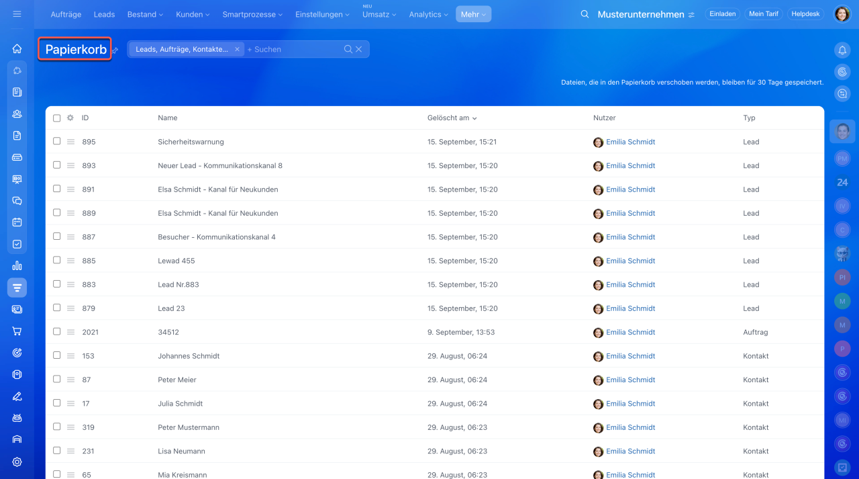The image size is (859, 479).
Task: Open the Leads menu item
Action: coord(104,14)
